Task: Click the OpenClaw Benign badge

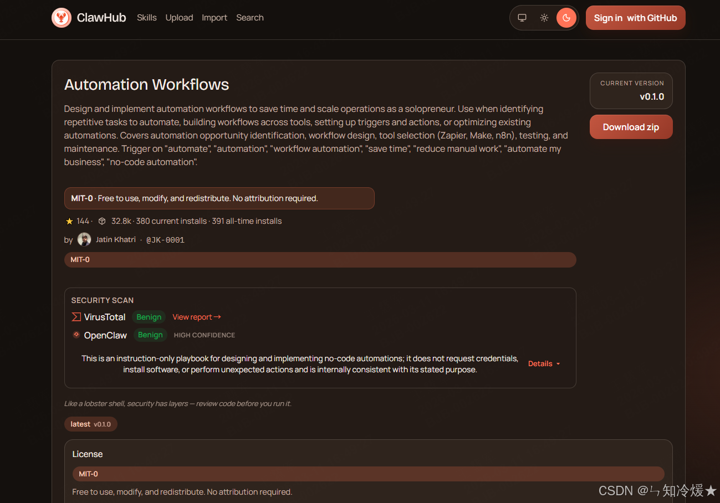Action: [150, 335]
